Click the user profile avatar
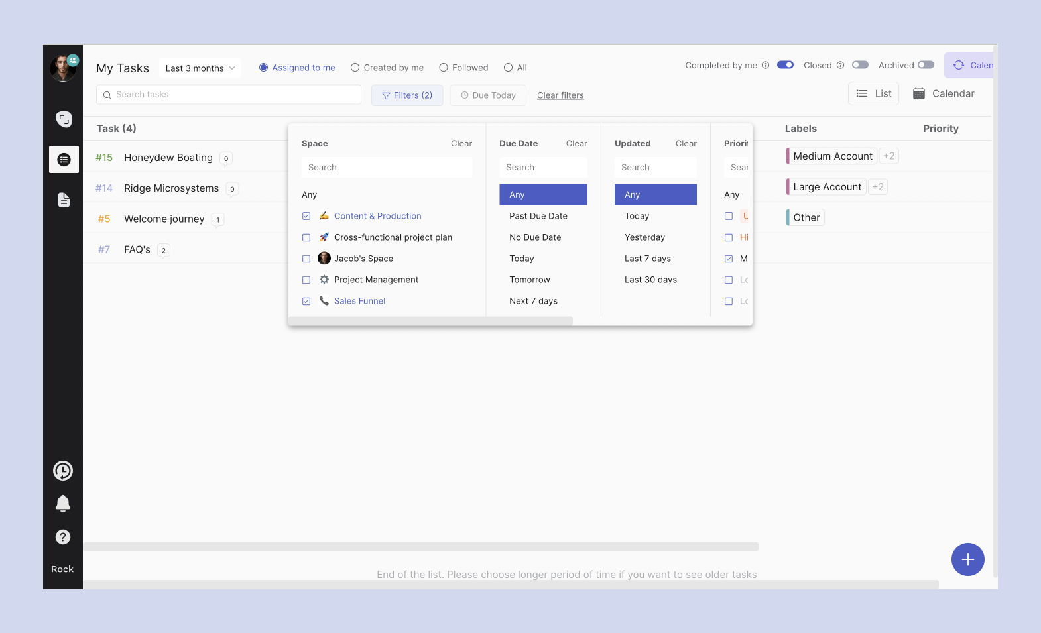 click(63, 68)
